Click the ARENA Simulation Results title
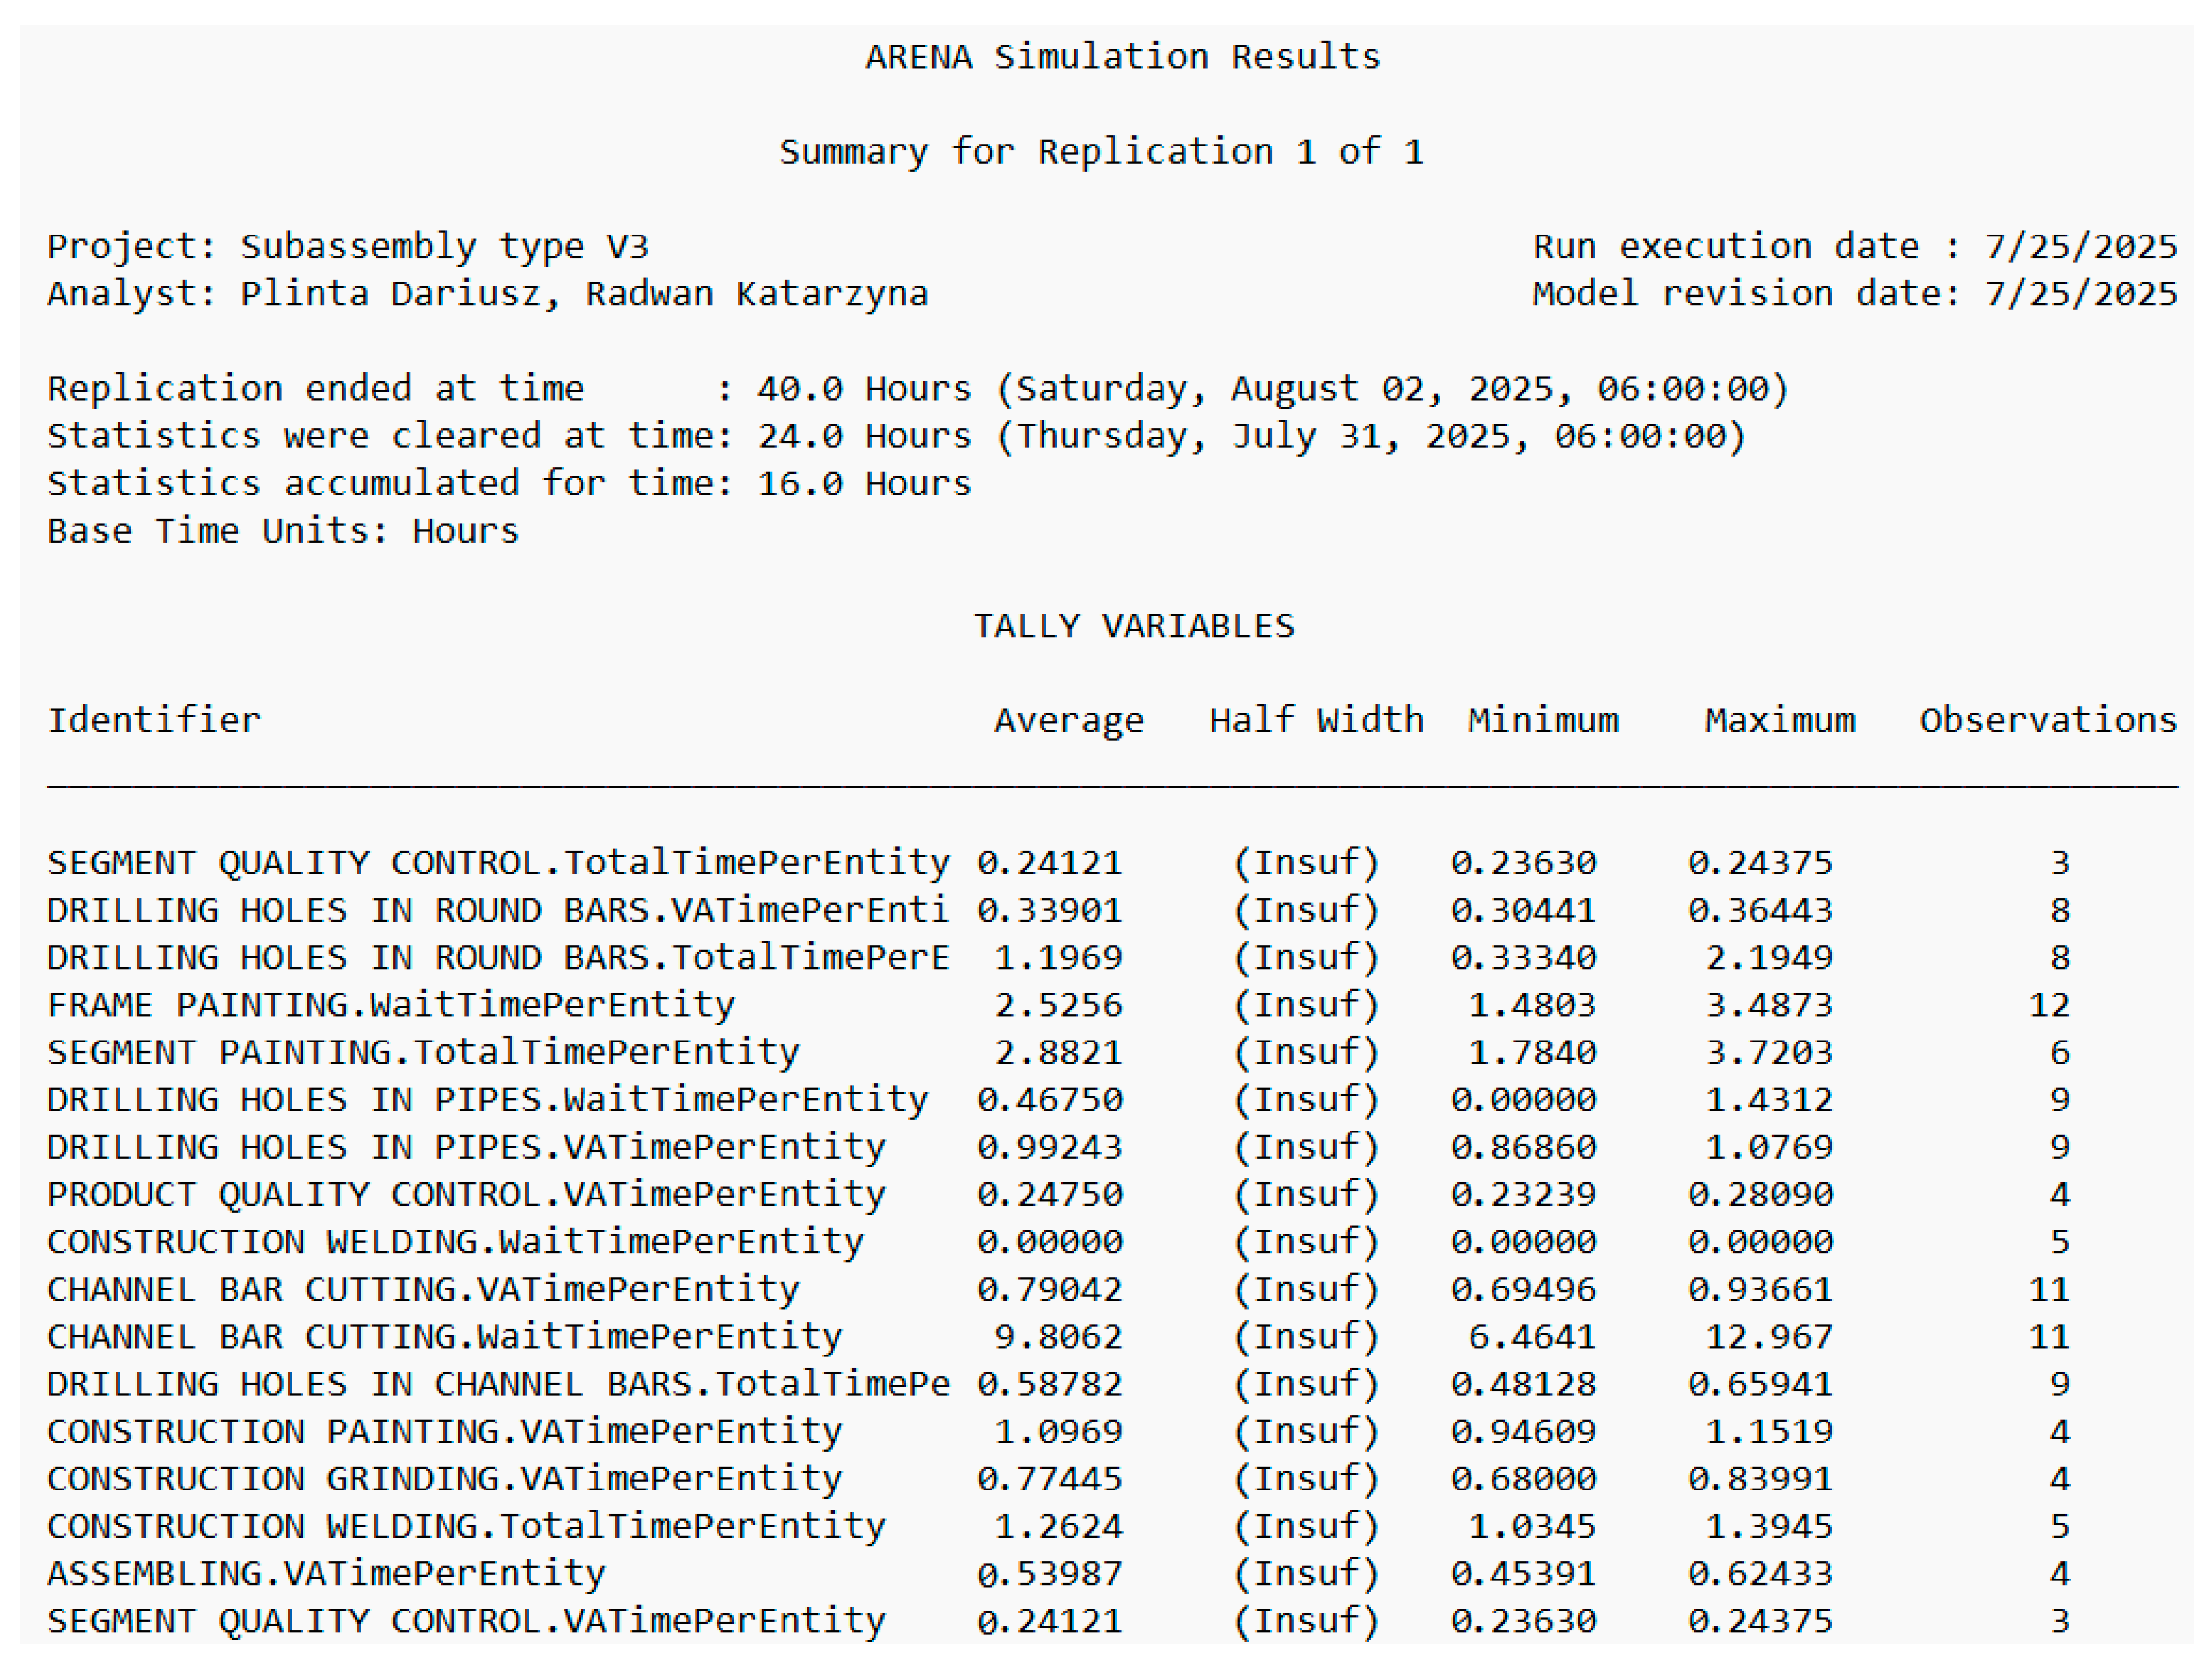The width and height of the screenshot is (2212, 1658). (1122, 57)
